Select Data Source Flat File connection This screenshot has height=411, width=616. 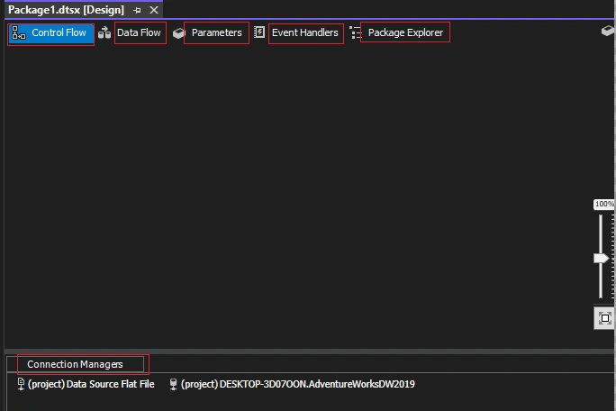(x=86, y=384)
